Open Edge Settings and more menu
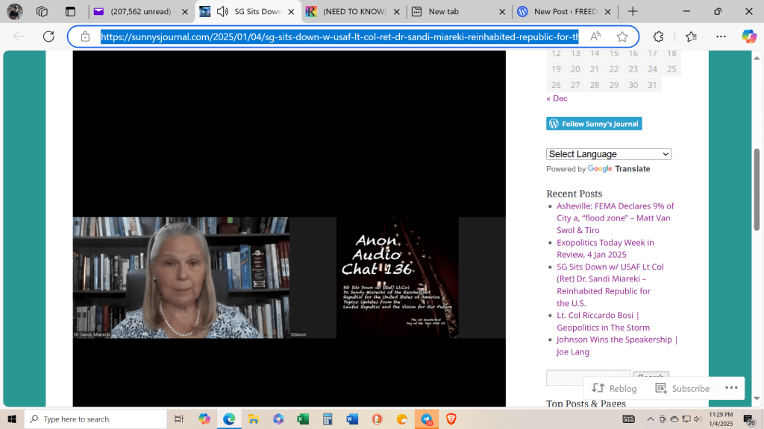This screenshot has height=429, width=764. 721,36
